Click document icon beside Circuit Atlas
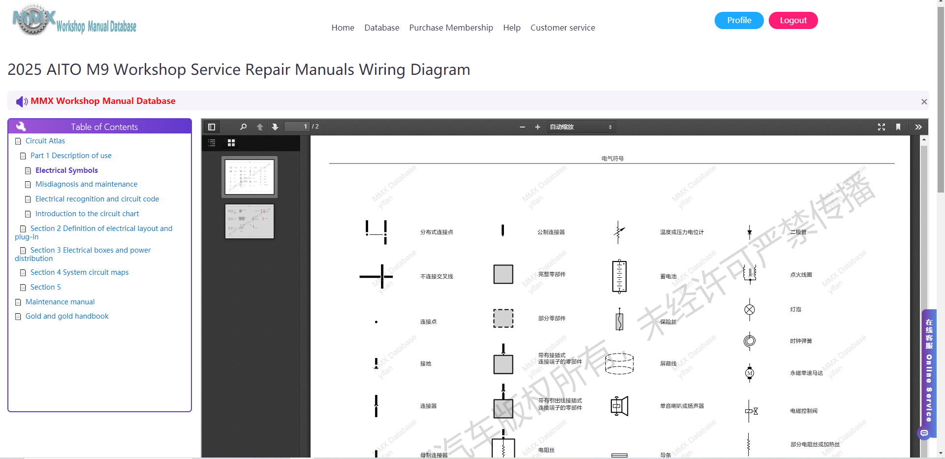Image resolution: width=945 pixels, height=459 pixels. [x=18, y=141]
